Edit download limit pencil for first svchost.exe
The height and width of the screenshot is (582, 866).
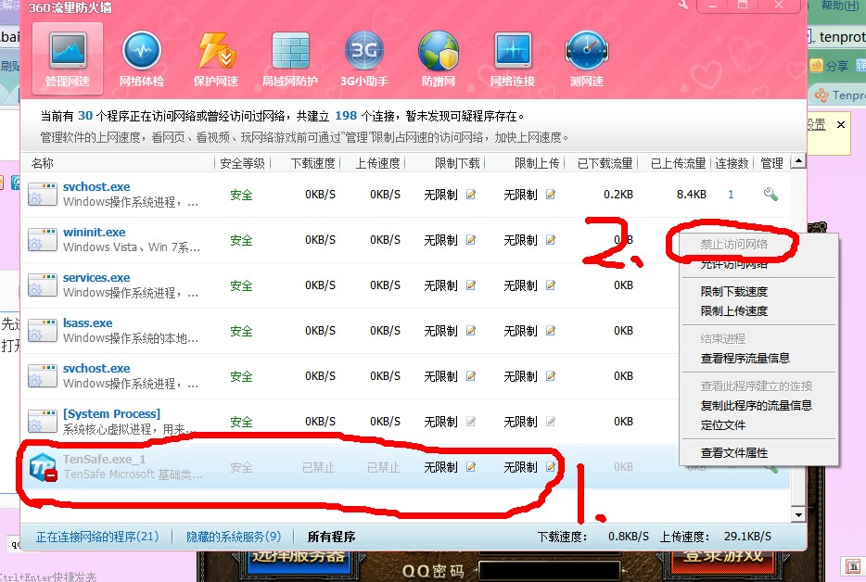[471, 195]
